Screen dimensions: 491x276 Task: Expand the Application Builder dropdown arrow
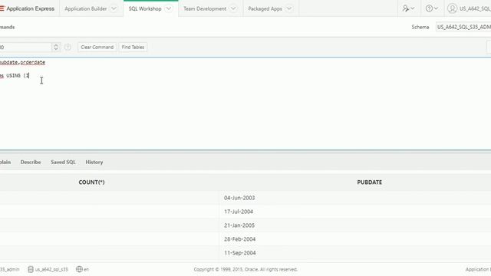point(114,8)
